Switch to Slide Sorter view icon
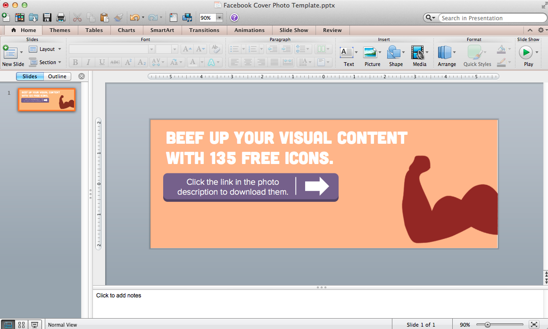This screenshot has width=548, height=329. point(21,325)
